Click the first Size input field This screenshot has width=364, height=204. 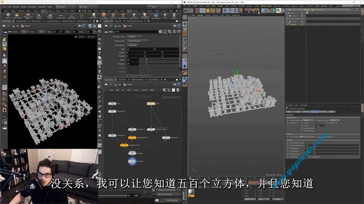click(139, 49)
